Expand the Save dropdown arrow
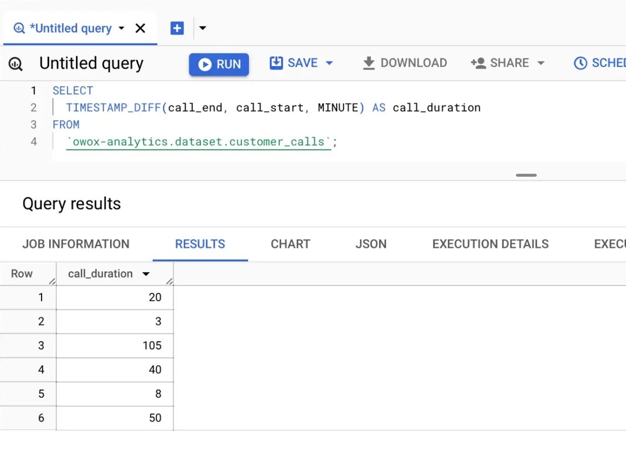This screenshot has width=626, height=450. point(329,63)
